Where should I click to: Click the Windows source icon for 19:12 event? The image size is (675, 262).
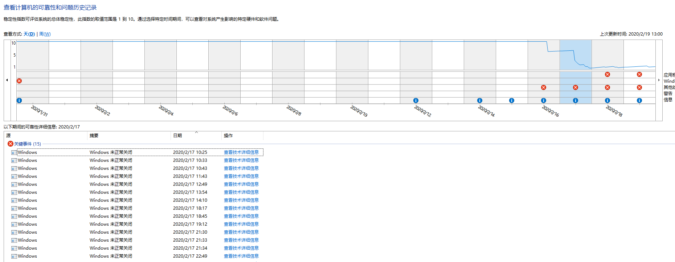(x=14, y=224)
